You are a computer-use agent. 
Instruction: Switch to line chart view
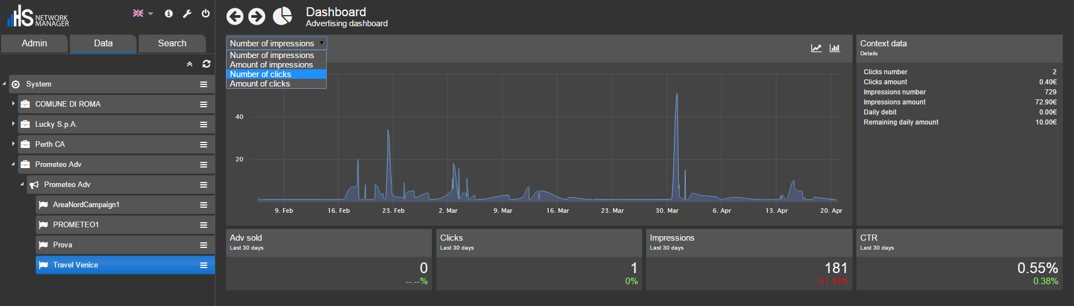pyautogui.click(x=816, y=49)
